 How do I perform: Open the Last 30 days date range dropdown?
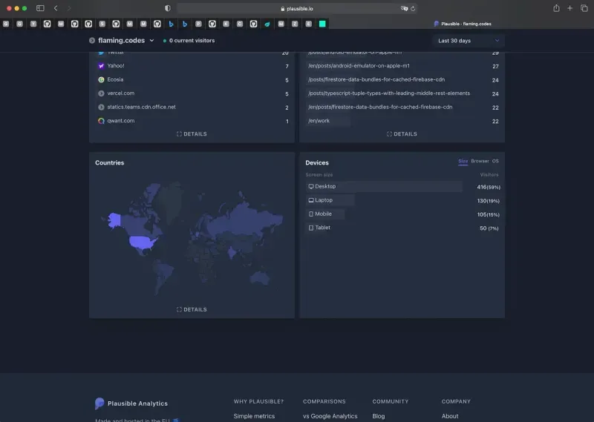point(469,41)
